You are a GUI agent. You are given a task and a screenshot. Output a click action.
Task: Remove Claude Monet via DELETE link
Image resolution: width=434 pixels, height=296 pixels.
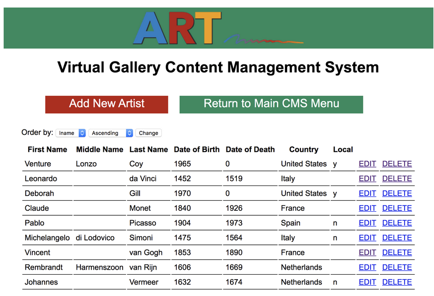(397, 208)
